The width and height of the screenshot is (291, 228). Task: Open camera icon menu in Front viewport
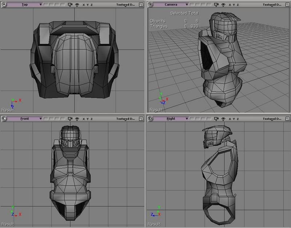70,119
